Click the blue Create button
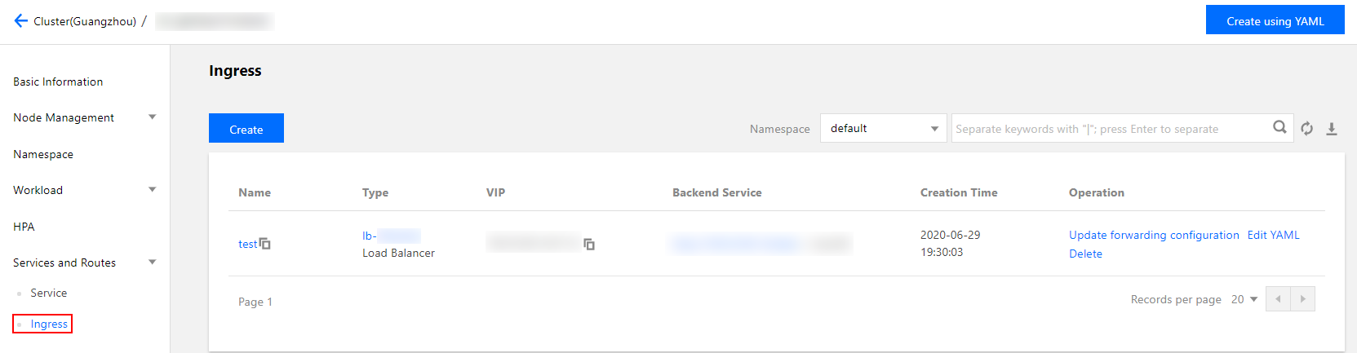The height and width of the screenshot is (353, 1357). pos(246,128)
